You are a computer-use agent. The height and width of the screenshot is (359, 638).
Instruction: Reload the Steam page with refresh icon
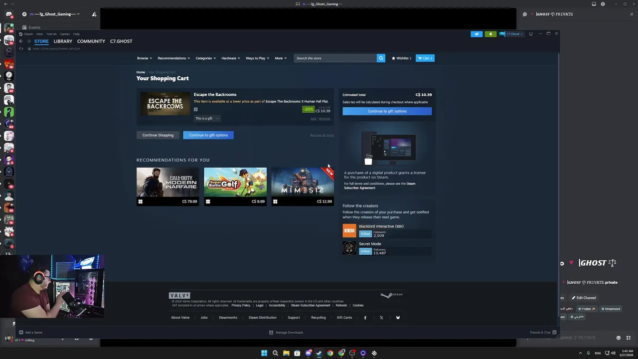[21, 48]
